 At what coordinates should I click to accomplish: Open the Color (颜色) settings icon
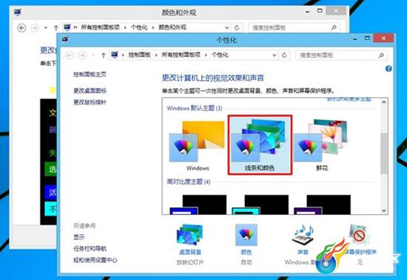[246, 235]
